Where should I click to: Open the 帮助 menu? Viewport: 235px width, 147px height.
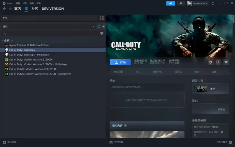point(39,3)
